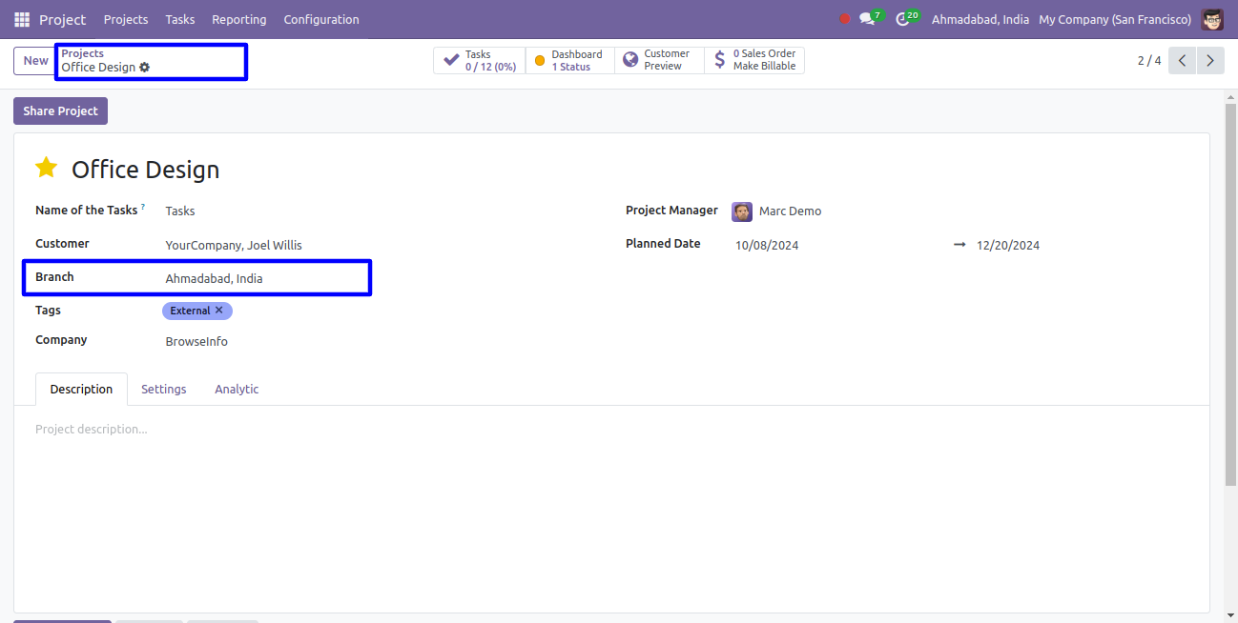The image size is (1238, 623).
Task: Remove the External tag with its x
Action: [x=219, y=311]
